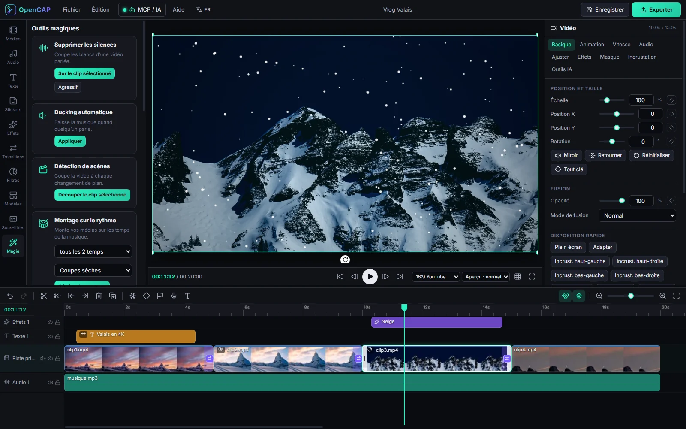Zoom in the timeline with magnifier plus
Image resolution: width=686 pixels, height=429 pixels.
[662, 296]
